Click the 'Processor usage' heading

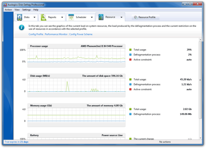39,46
